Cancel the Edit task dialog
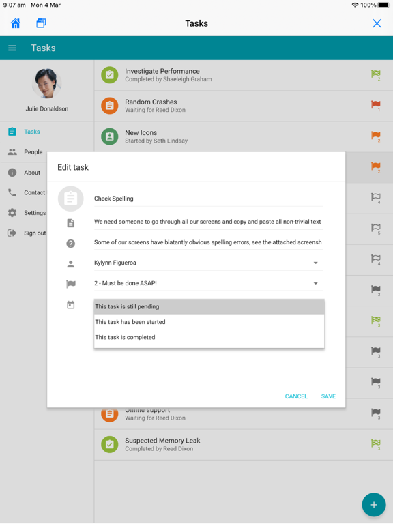393x524 pixels. point(296,396)
